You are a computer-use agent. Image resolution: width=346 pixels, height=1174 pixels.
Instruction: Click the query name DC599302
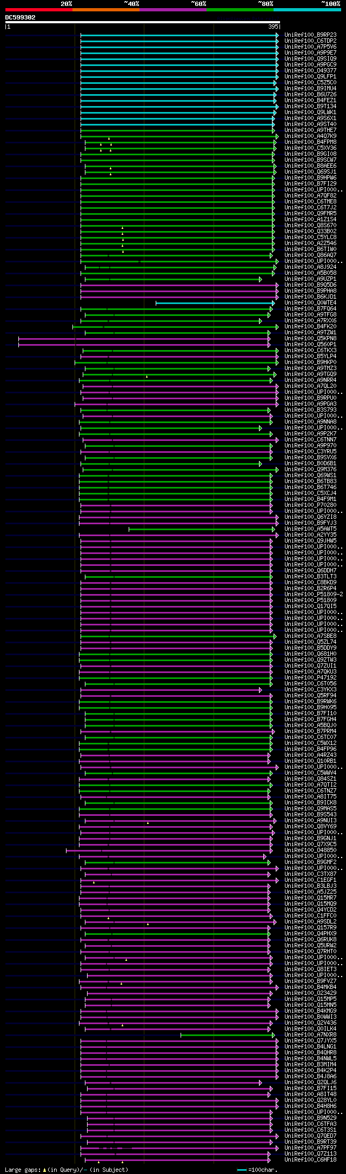21,17
